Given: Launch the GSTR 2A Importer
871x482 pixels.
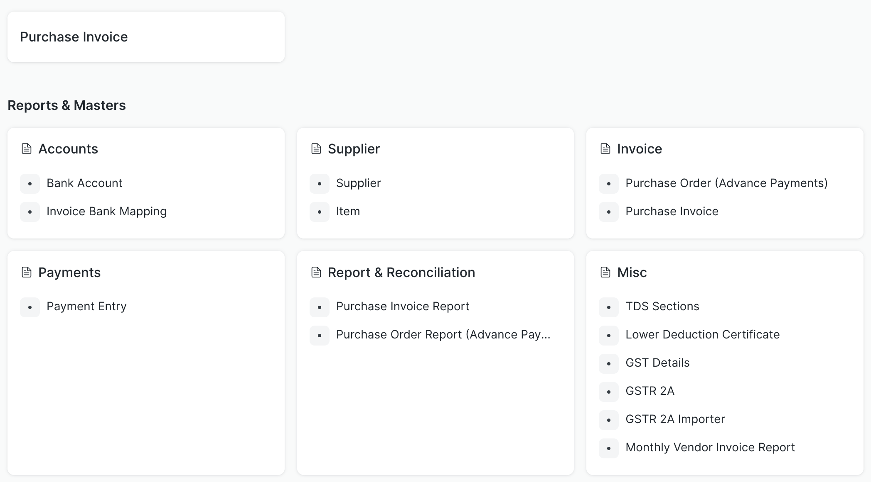Looking at the screenshot, I should pyautogui.click(x=675, y=419).
